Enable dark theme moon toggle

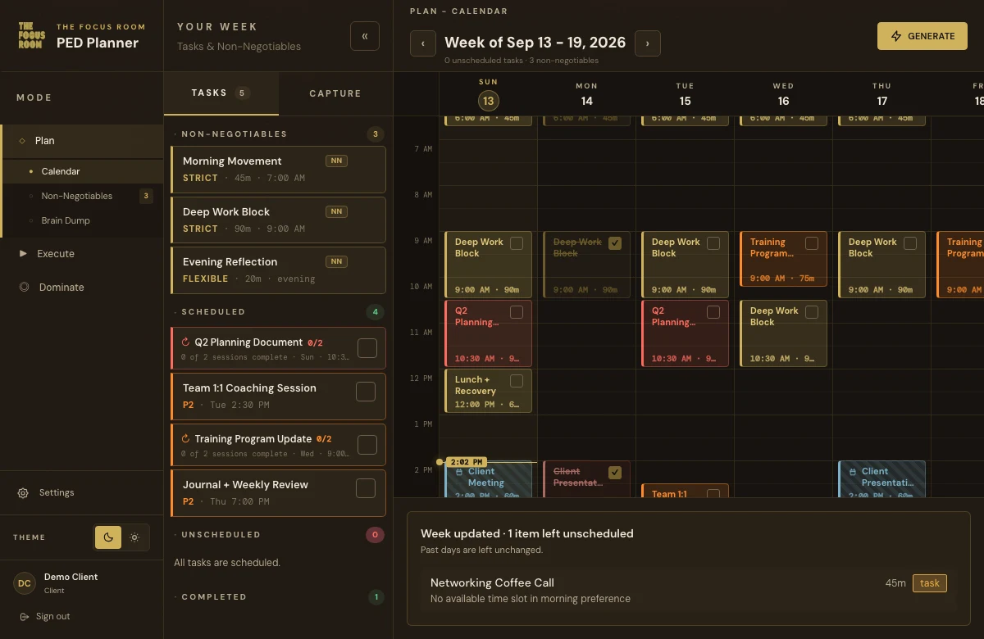pyautogui.click(x=108, y=537)
